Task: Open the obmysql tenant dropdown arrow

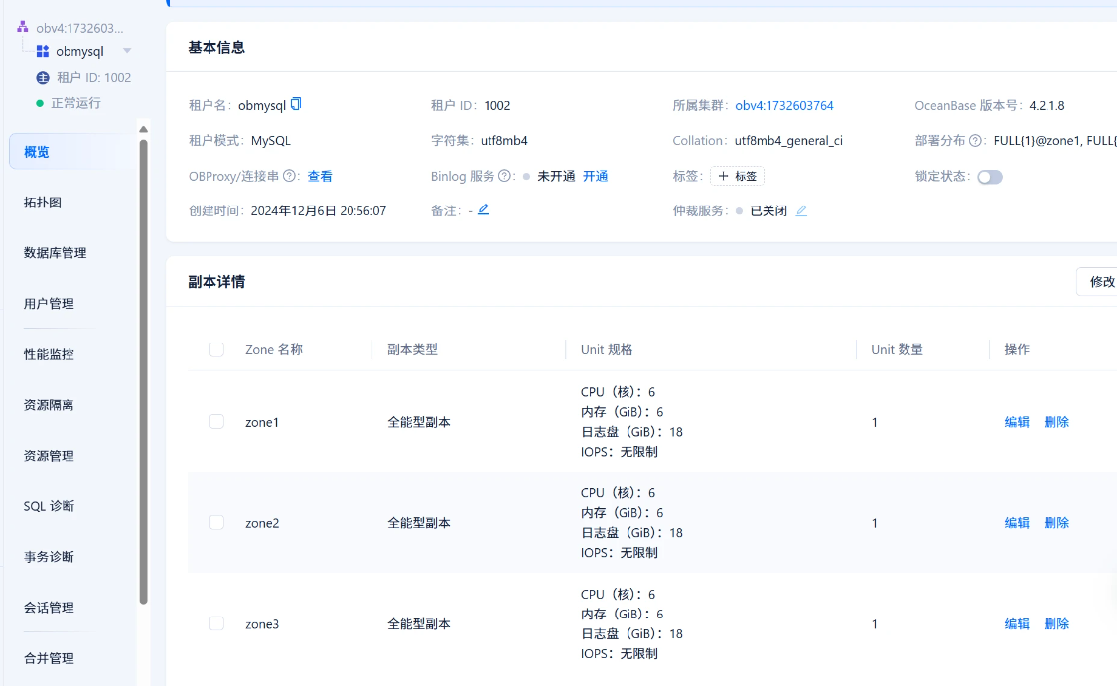Action: coord(127,51)
